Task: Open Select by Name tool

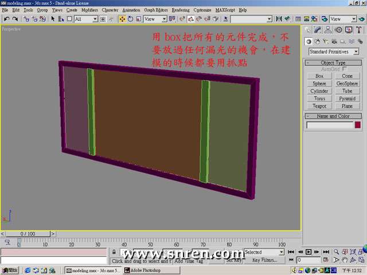Action: (61, 19)
